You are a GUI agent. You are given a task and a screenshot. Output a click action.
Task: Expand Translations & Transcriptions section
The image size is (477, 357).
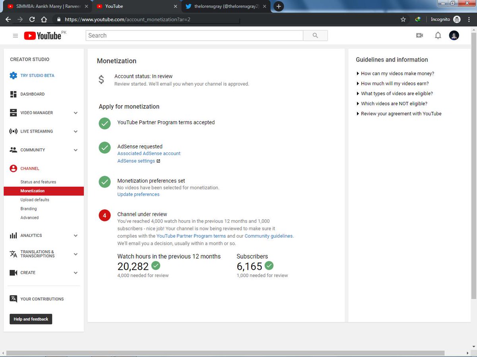[x=76, y=254]
